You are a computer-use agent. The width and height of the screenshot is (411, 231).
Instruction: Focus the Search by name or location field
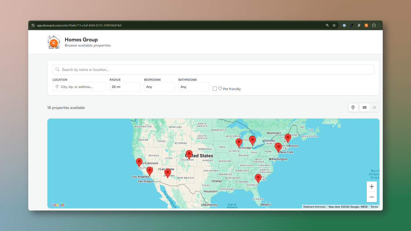pos(213,70)
